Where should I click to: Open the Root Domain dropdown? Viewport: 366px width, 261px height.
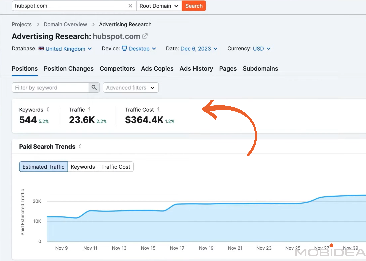159,6
